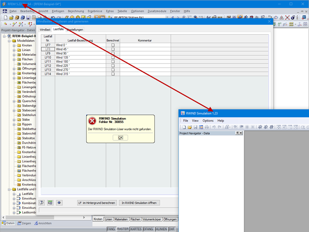The width and height of the screenshot is (309, 232).
Task: Toggle the OFANG status bar button
Action: click(x=148, y=229)
